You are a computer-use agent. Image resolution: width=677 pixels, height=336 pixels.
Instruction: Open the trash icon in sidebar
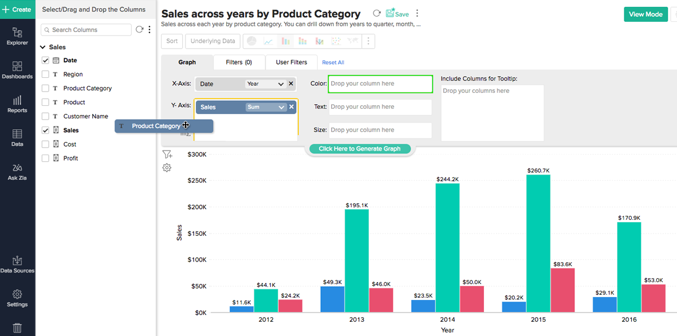pos(17,328)
